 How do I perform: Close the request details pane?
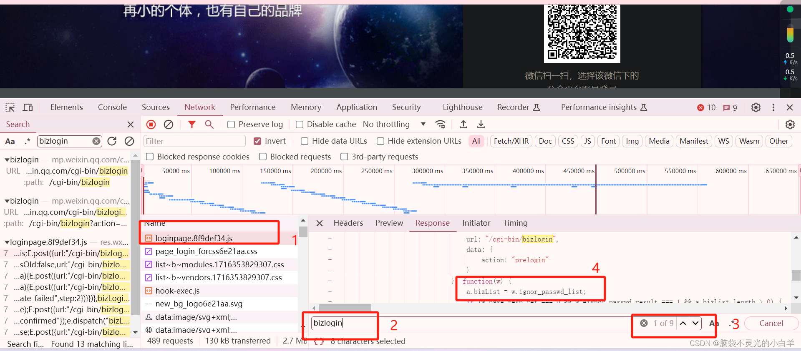coord(320,223)
